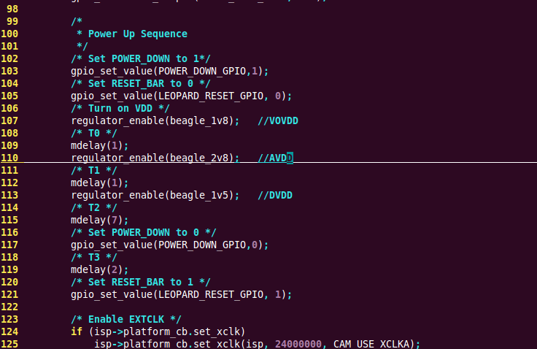
Task: Click LEOPARD_RESET_GPIO on line 105
Action: click(x=211, y=96)
